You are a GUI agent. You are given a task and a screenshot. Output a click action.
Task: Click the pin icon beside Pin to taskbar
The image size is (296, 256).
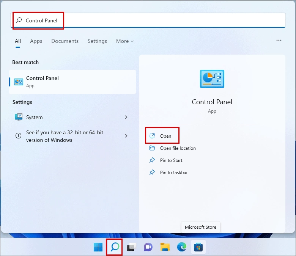click(152, 172)
